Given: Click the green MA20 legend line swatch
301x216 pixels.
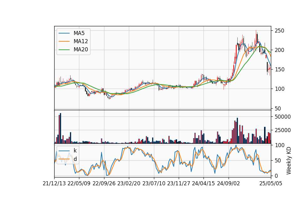Looking at the screenshot, I should pos(64,50).
